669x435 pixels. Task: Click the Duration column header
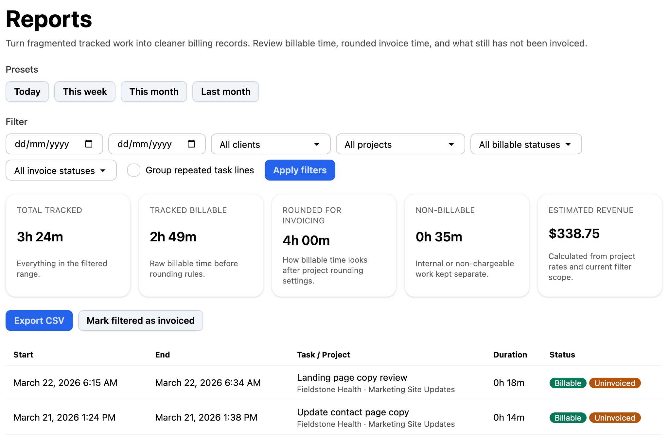tap(510, 355)
